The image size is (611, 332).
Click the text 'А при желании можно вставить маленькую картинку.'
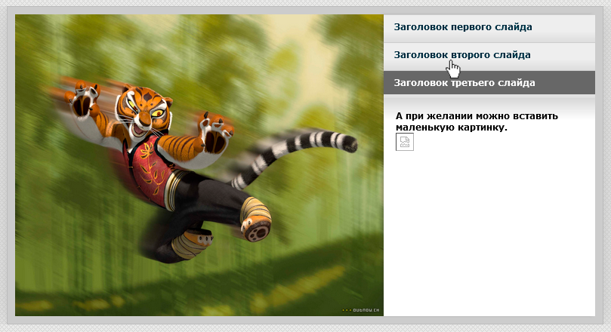tap(477, 121)
